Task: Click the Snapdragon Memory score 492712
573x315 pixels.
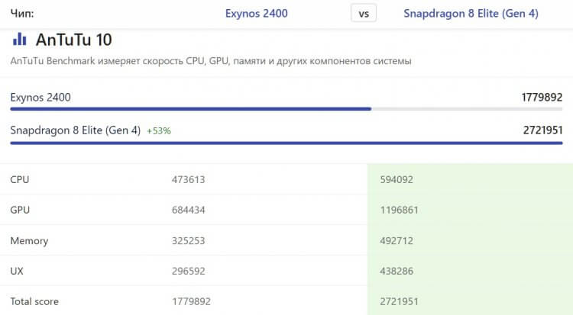Action: [x=397, y=240]
